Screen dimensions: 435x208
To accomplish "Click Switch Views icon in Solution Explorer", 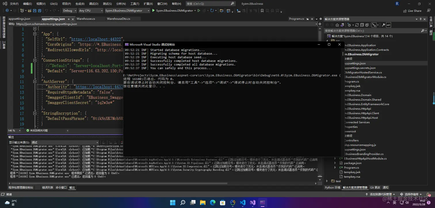I will 342,25.
